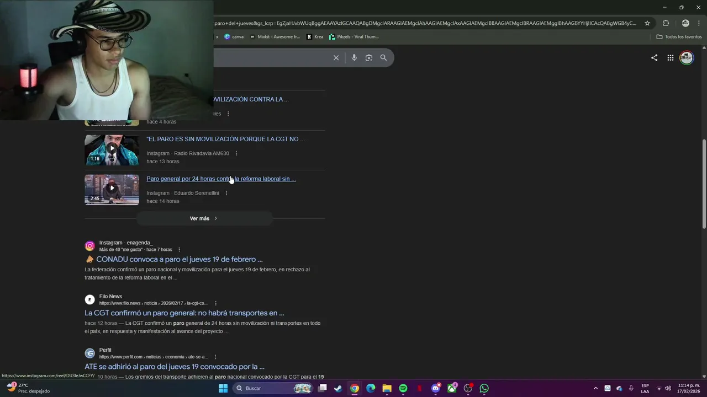Screen dimensions: 707x397
Task: Open the Xbox app from the taskbar
Action: (x=452, y=388)
